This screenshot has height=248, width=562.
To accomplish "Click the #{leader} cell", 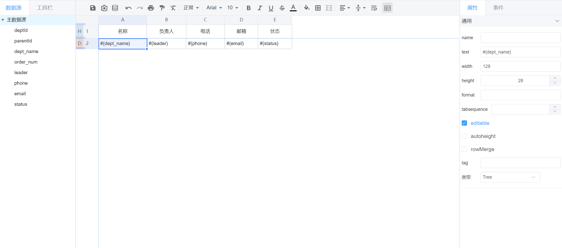I will pos(167,43).
